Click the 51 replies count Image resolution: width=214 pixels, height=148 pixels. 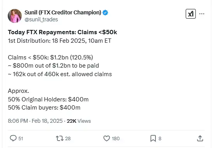tap(21, 138)
